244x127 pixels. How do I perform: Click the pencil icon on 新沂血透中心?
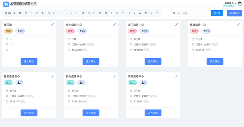point(115,76)
